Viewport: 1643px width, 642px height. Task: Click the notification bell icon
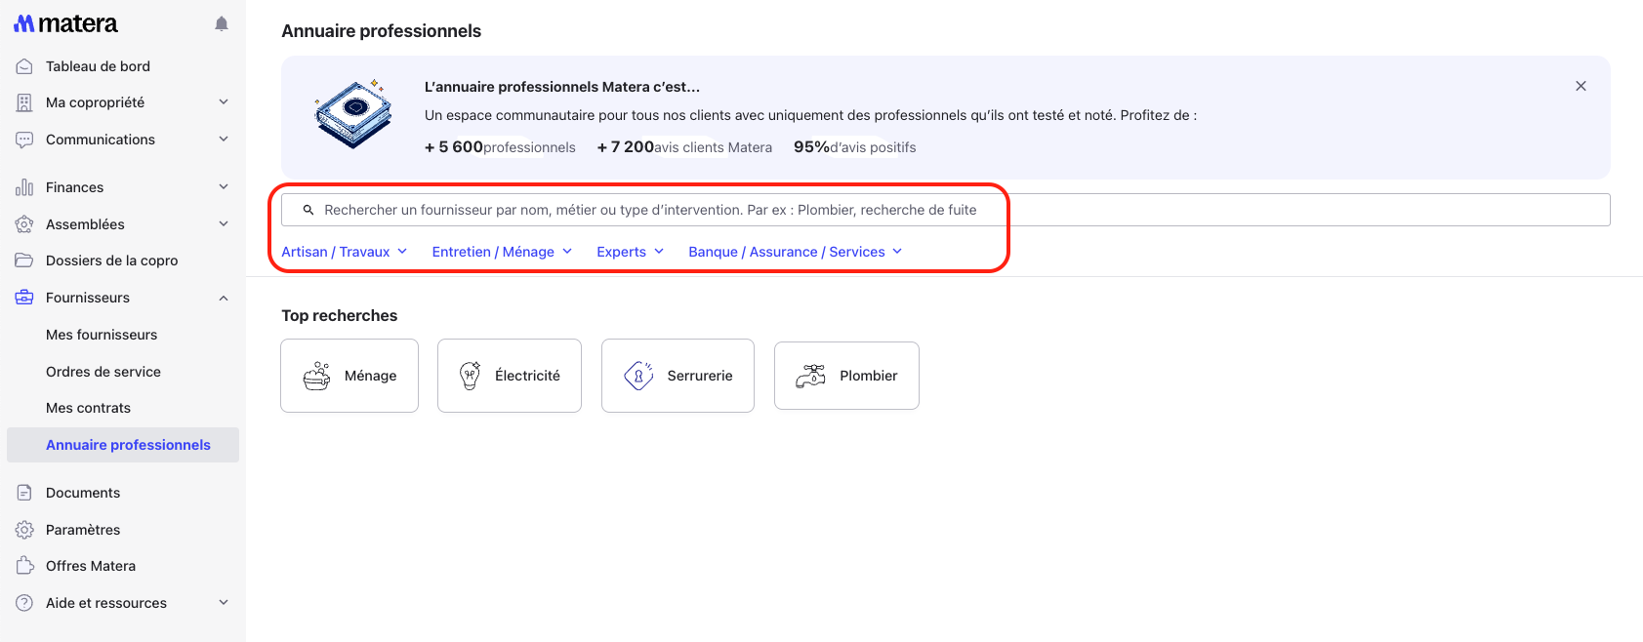222,24
